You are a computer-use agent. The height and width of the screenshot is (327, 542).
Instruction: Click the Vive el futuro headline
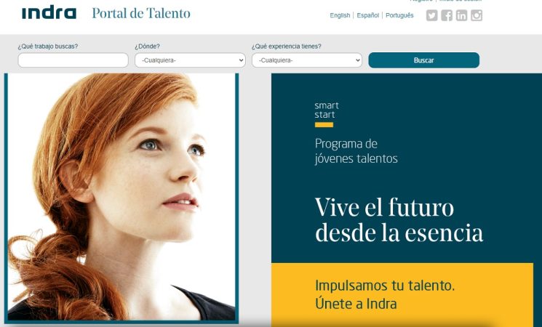pos(399,220)
